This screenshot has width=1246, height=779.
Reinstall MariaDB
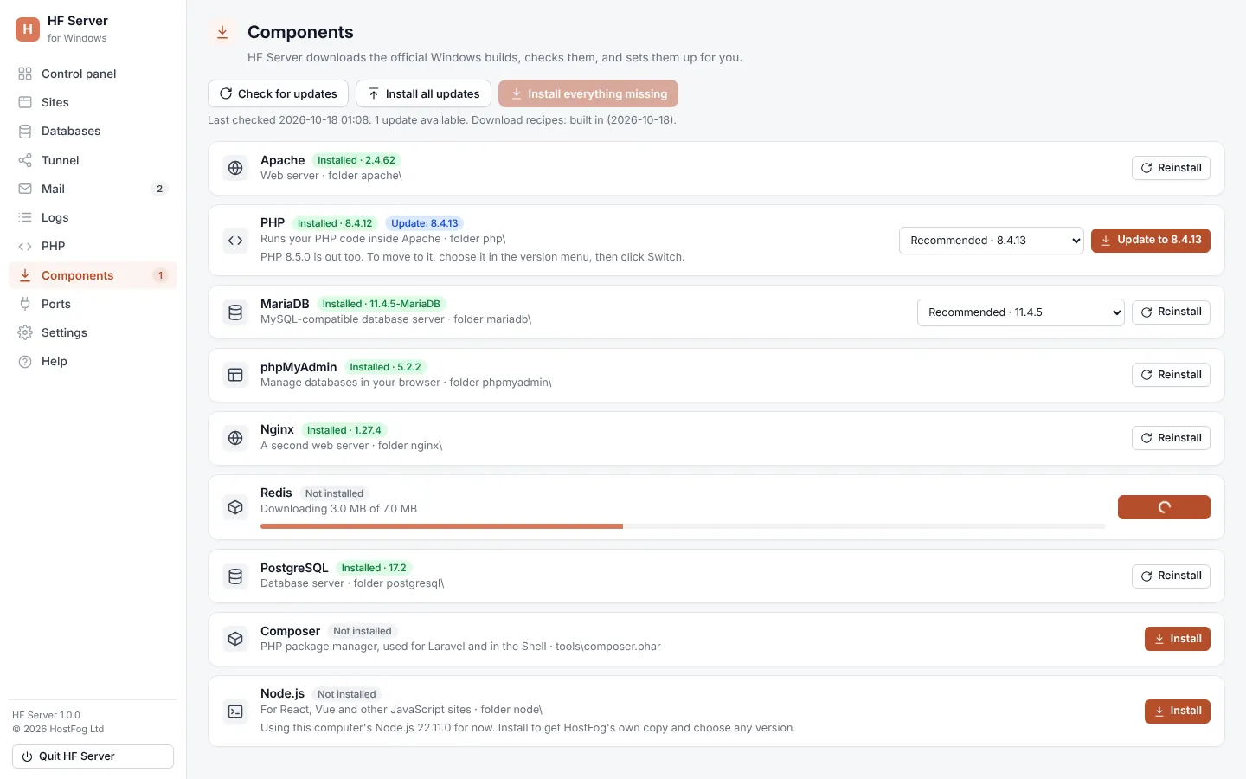pyautogui.click(x=1171, y=312)
